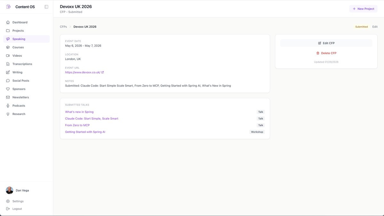Click the Content OS logo icon
This screenshot has height=216, width=384.
(8, 7)
